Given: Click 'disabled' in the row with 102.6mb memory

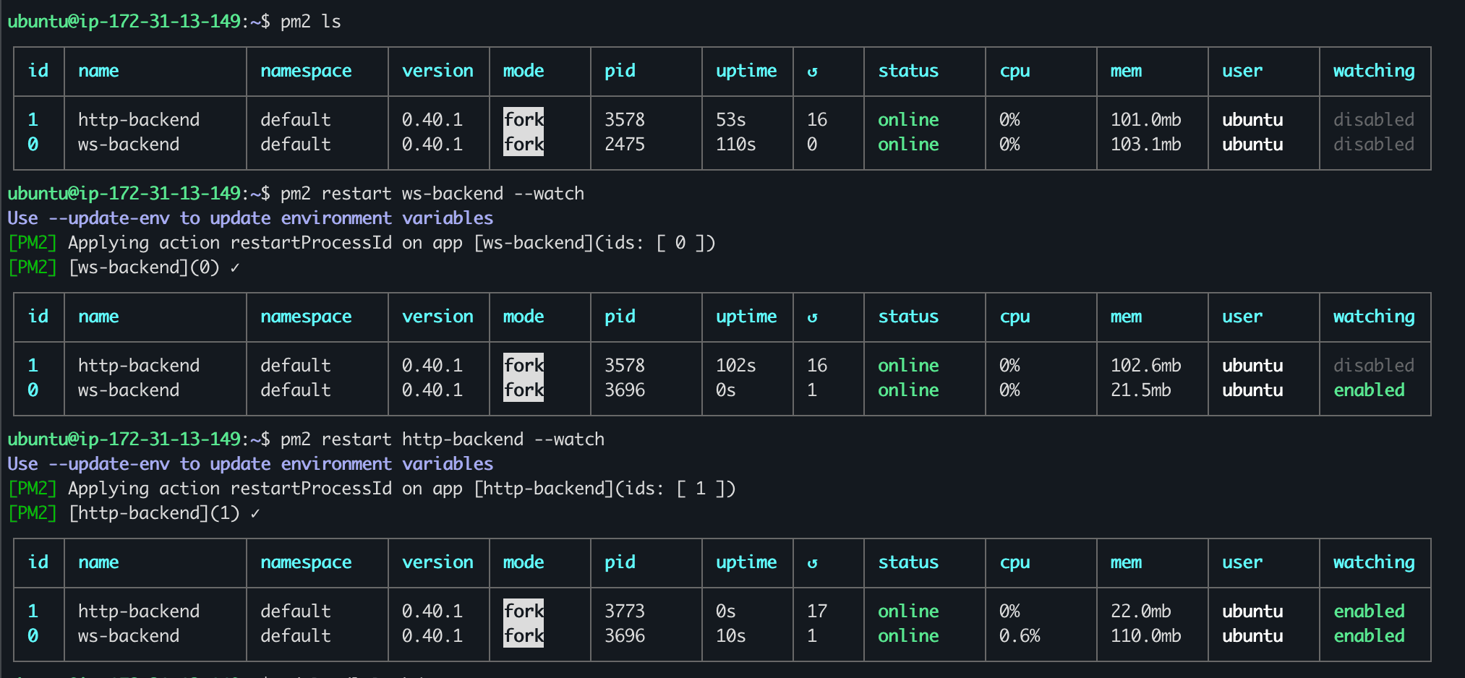Looking at the screenshot, I should point(1374,365).
